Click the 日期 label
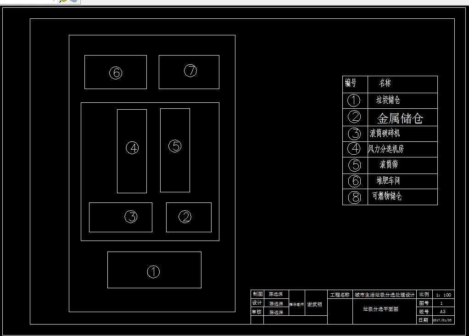 [x=423, y=320]
